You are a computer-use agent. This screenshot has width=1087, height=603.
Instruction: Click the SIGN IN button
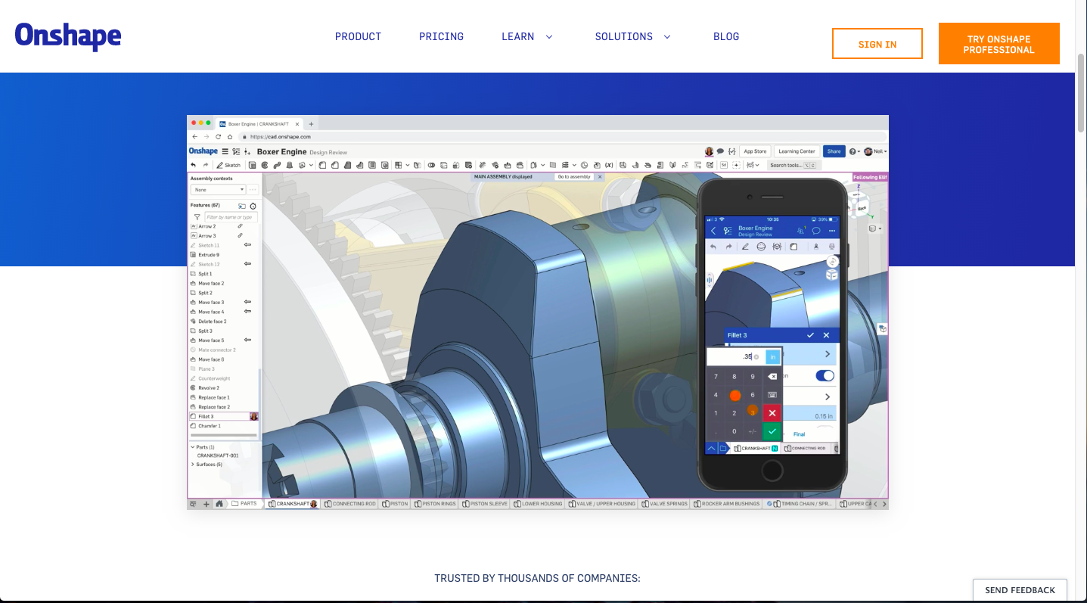pyautogui.click(x=877, y=44)
